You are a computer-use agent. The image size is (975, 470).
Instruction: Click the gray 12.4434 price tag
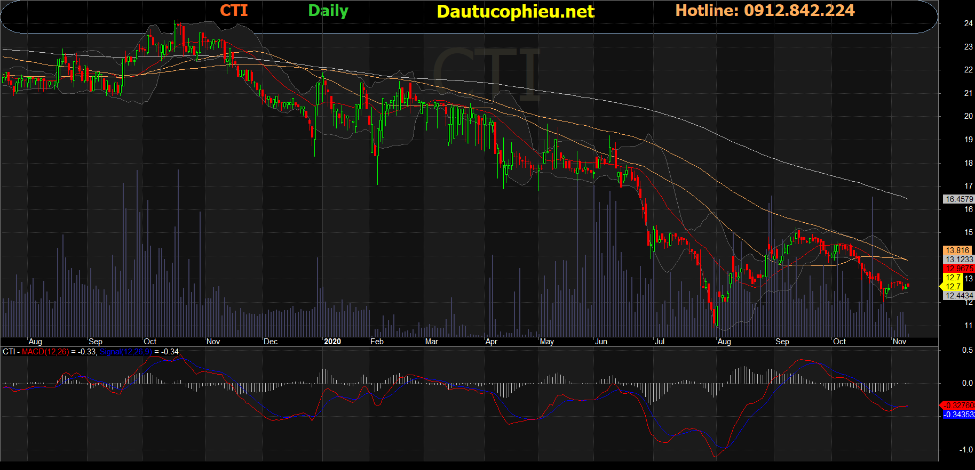[959, 296]
